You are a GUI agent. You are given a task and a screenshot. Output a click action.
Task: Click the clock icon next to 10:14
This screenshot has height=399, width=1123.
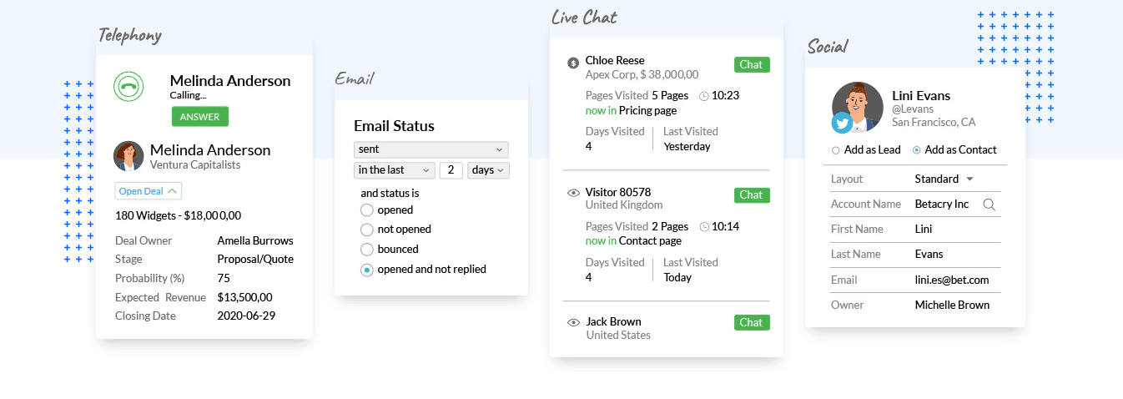(x=703, y=227)
